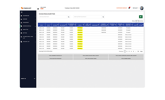This screenshot has width=165, height=100.
Task: Go to page 3 in pagination
Action: pos(129,51)
